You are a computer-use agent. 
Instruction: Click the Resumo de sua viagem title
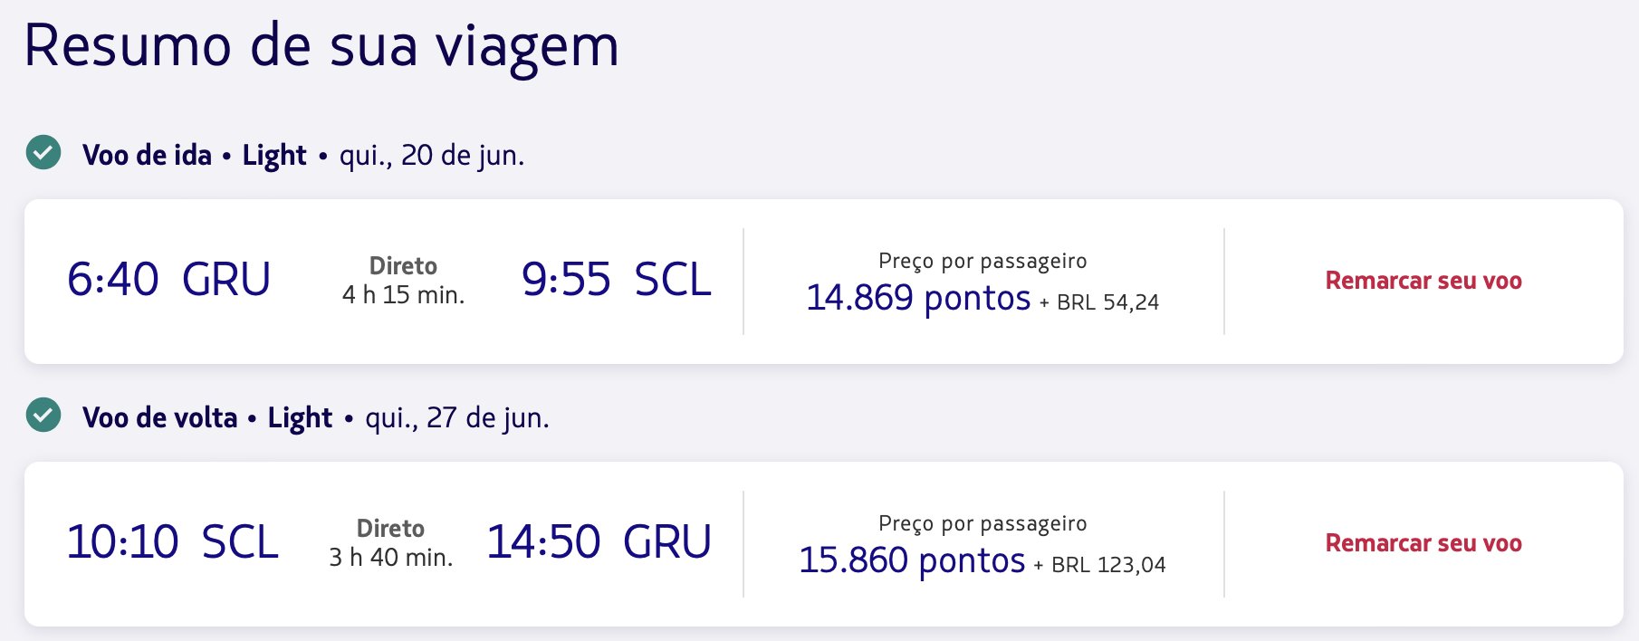321,47
